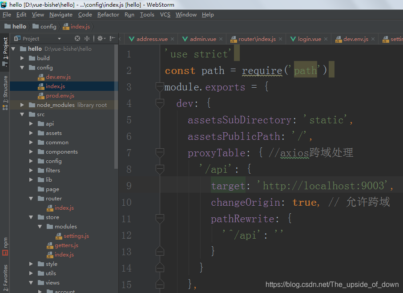Switch to the login.vue tab
The image size is (403, 293).
(308, 39)
